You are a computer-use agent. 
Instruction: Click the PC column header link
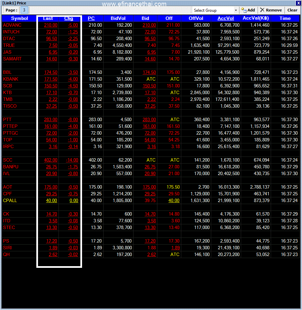pos(91,19)
